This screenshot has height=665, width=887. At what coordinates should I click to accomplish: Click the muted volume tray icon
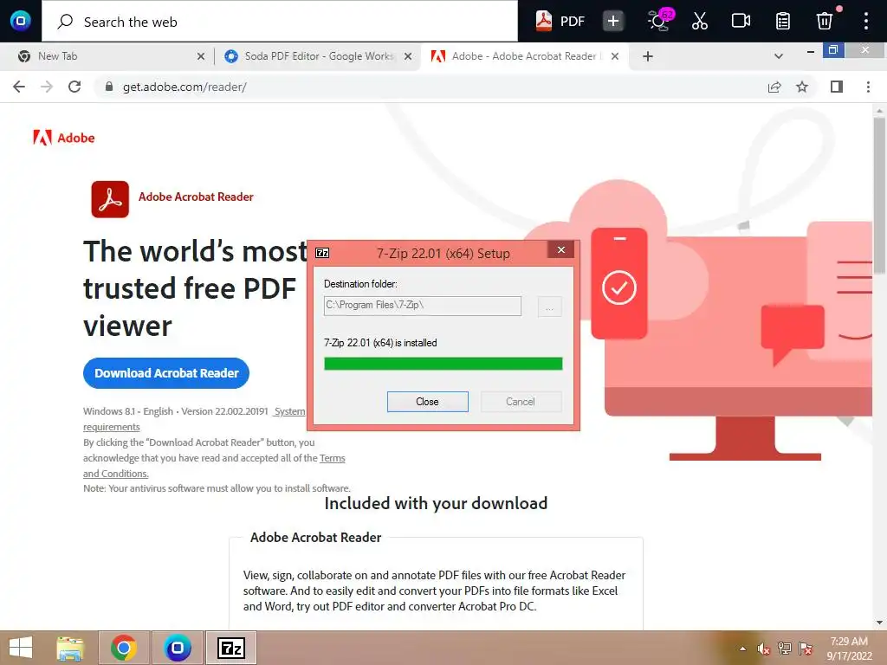(764, 649)
